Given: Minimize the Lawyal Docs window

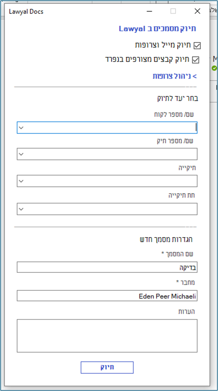Looking at the screenshot, I should pyautogui.click(x=149, y=11).
